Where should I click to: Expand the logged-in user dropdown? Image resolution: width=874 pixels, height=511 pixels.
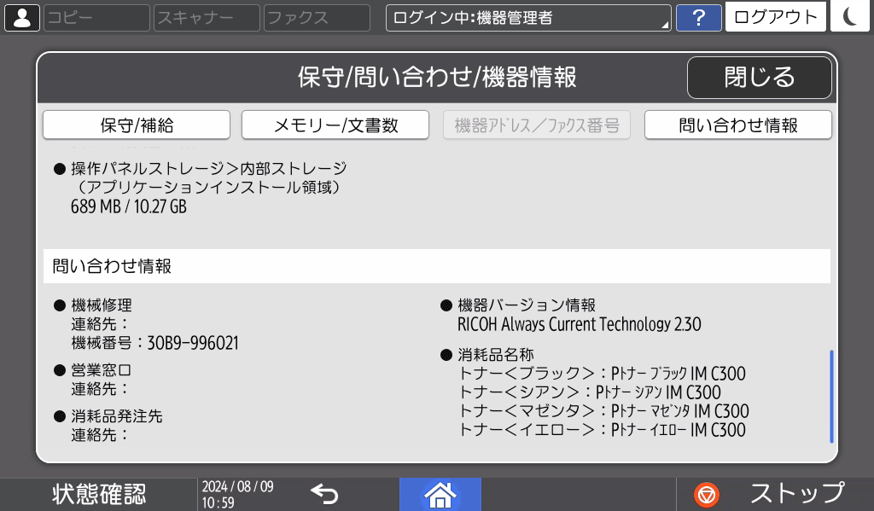[528, 18]
